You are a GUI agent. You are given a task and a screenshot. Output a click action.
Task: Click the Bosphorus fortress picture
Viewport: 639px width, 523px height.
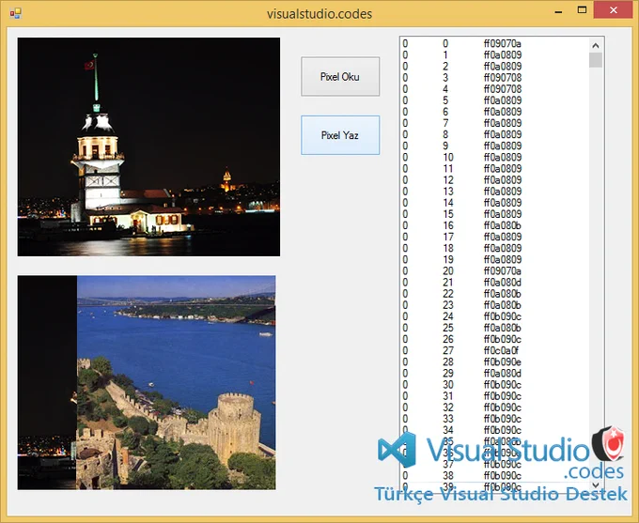point(147,382)
